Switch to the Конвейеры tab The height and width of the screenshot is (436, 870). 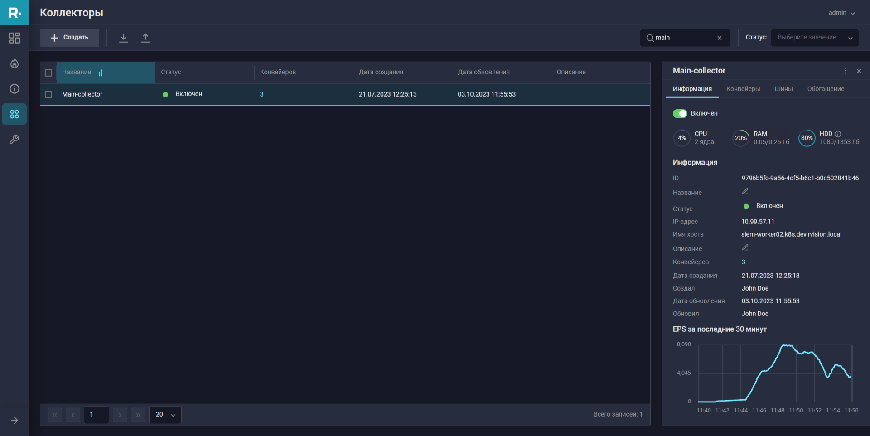[743, 89]
